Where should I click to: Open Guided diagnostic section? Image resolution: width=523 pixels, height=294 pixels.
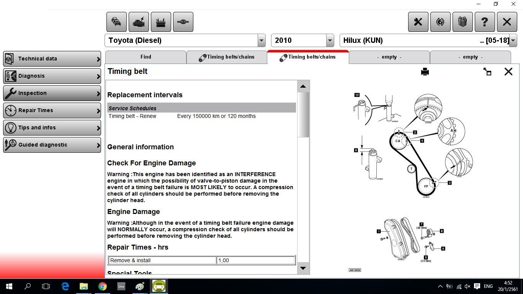click(52, 145)
